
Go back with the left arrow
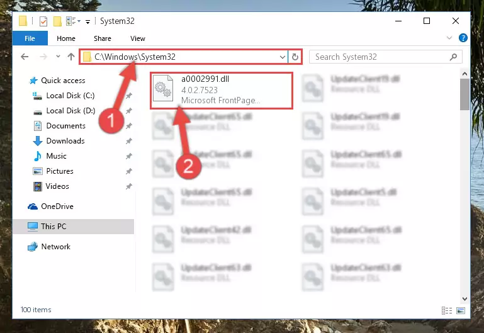[x=25, y=57]
